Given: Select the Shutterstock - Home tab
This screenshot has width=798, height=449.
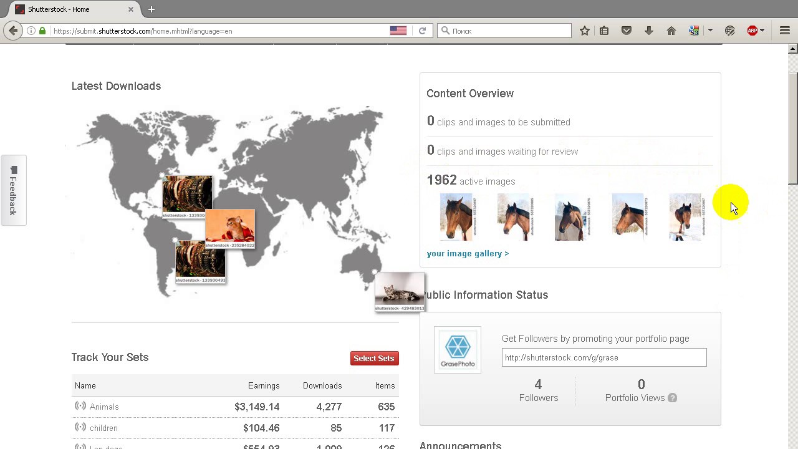Looking at the screenshot, I should pos(75,9).
